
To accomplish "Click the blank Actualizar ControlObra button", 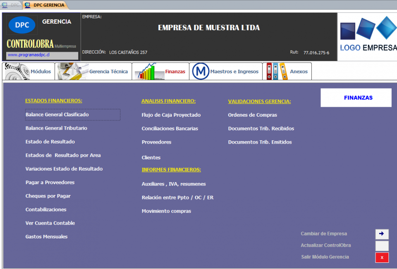I will pos(382,246).
